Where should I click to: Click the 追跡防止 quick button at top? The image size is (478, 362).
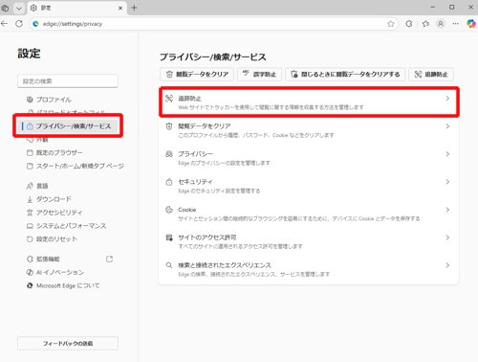point(431,75)
